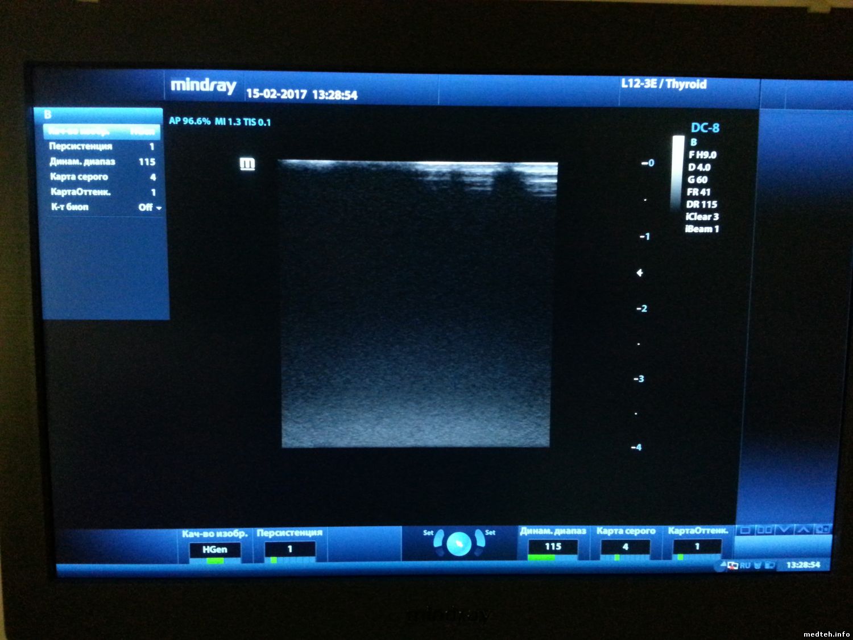Select Карта серого in the B menu
Image resolution: width=853 pixels, height=640 pixels.
(x=78, y=177)
